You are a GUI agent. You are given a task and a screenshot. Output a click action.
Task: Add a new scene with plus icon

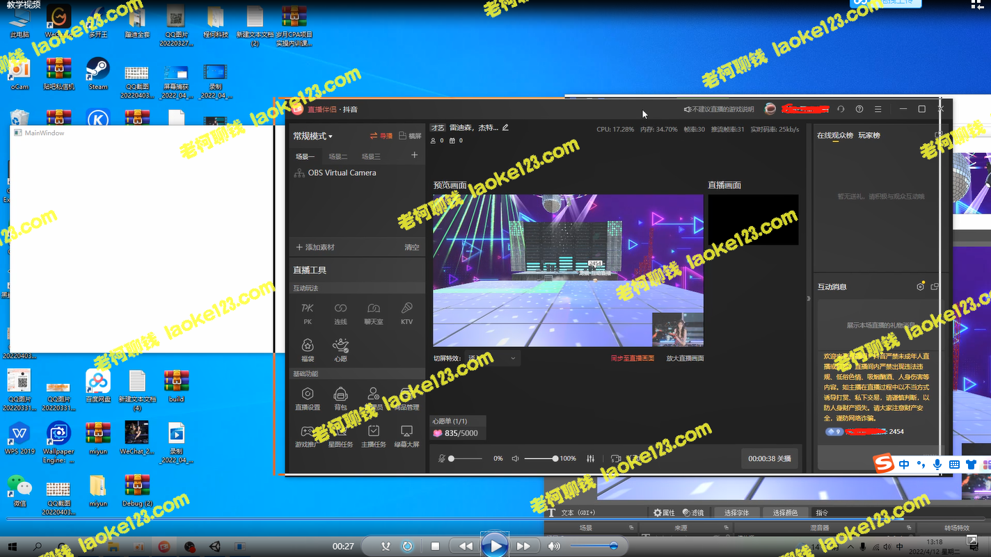point(415,155)
